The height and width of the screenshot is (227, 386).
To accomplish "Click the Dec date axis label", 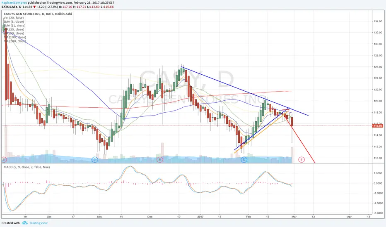I will point(150,217).
